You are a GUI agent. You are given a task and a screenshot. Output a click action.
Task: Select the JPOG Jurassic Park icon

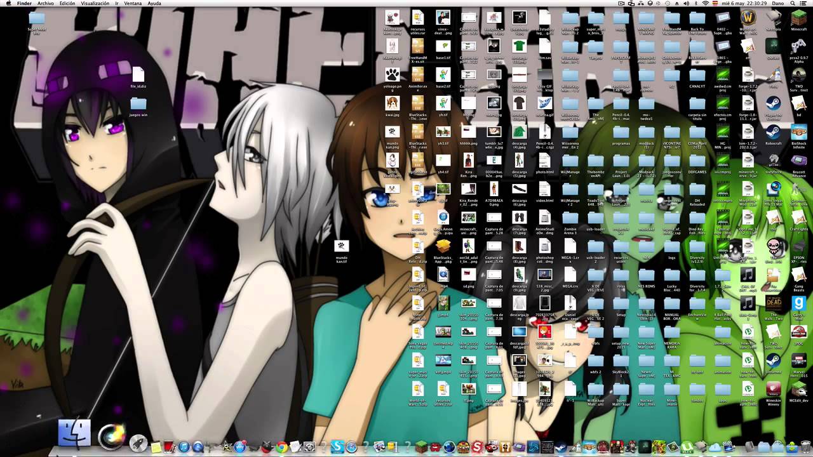point(798,332)
